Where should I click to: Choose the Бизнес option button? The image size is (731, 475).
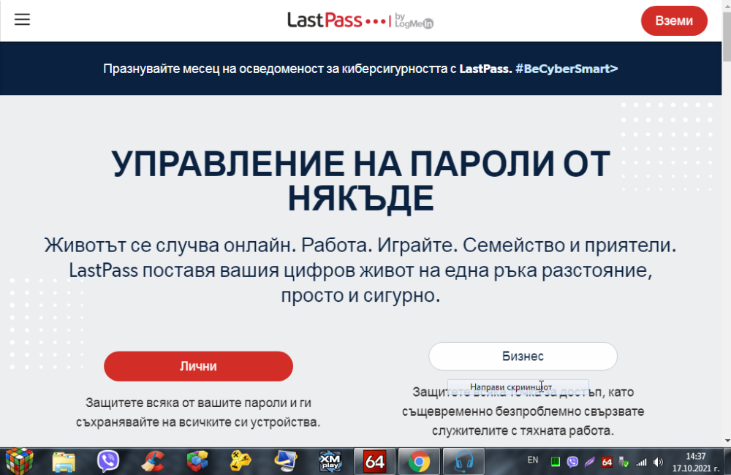523,356
